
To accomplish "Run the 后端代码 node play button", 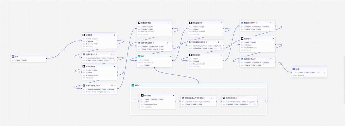I will [x=273, y=38].
